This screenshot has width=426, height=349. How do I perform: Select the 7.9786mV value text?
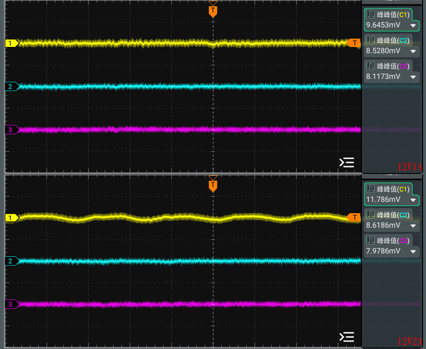click(x=383, y=251)
